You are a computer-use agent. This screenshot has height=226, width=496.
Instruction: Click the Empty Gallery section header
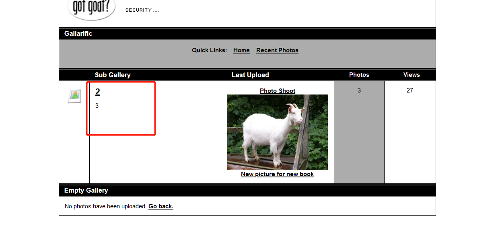coord(247,191)
